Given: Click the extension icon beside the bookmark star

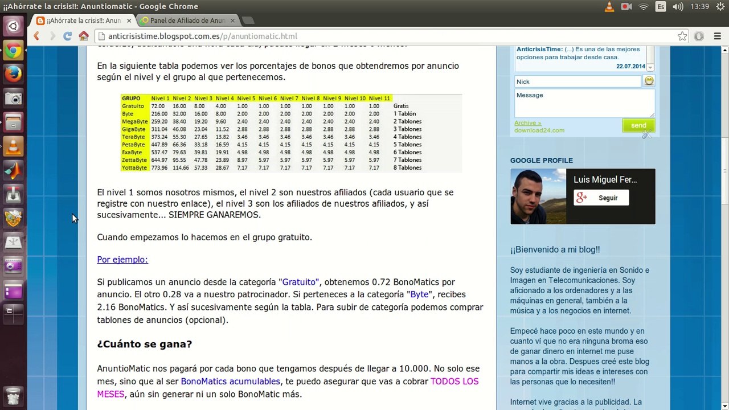Looking at the screenshot, I should point(699,36).
